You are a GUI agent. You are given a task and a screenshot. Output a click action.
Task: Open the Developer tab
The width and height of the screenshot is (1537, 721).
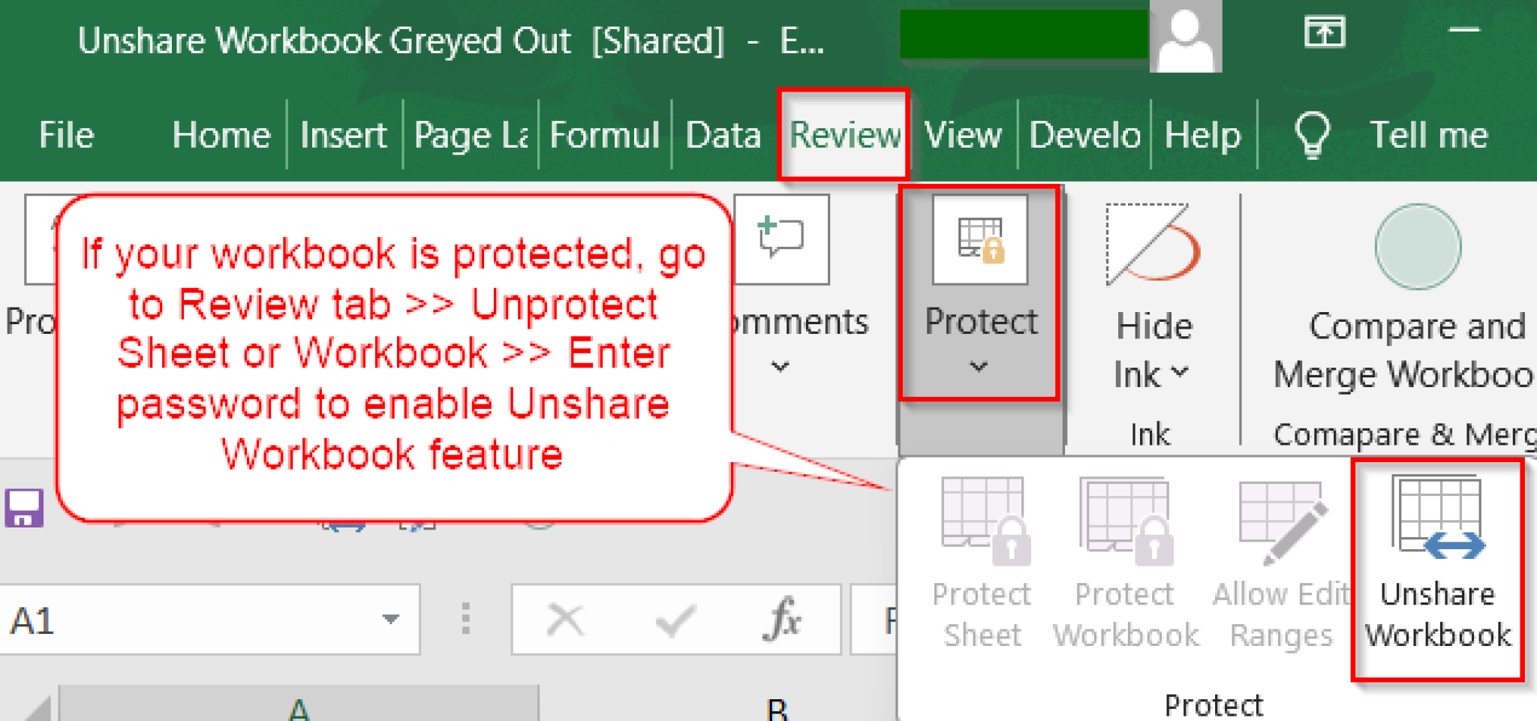[1084, 136]
